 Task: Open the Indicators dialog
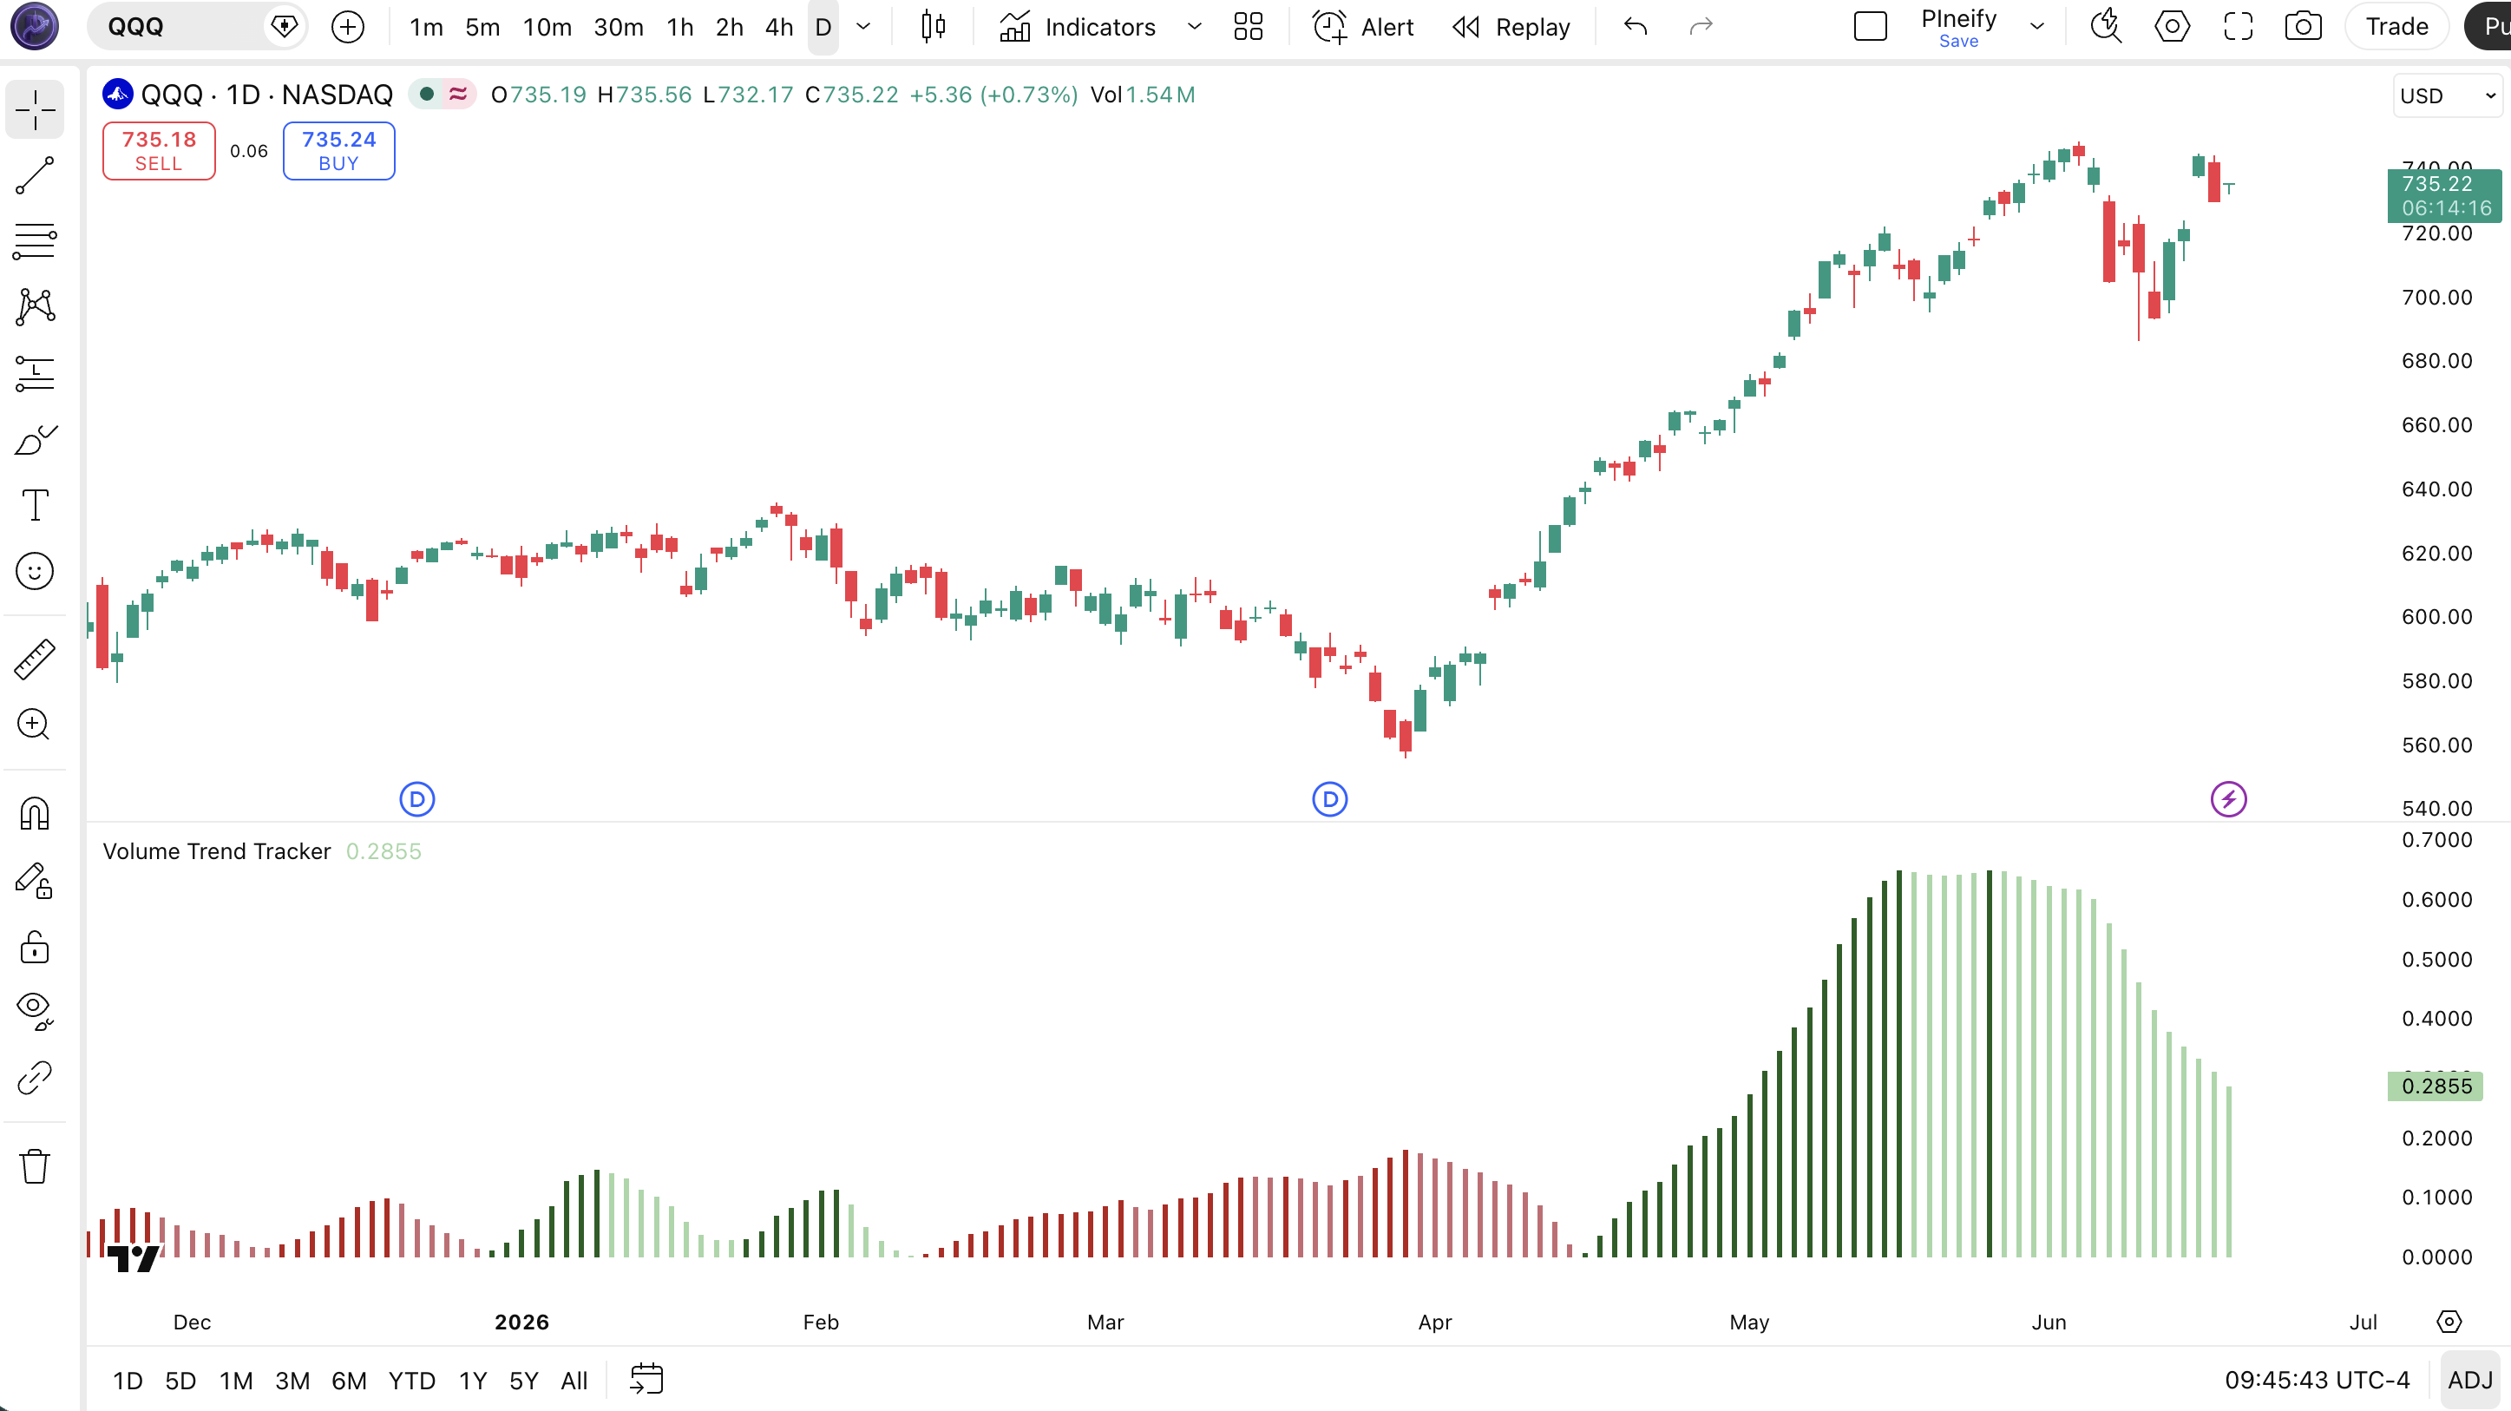point(1078,26)
